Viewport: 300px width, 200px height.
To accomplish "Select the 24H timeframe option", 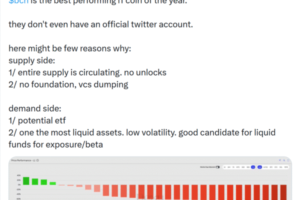I will [x=229, y=167].
